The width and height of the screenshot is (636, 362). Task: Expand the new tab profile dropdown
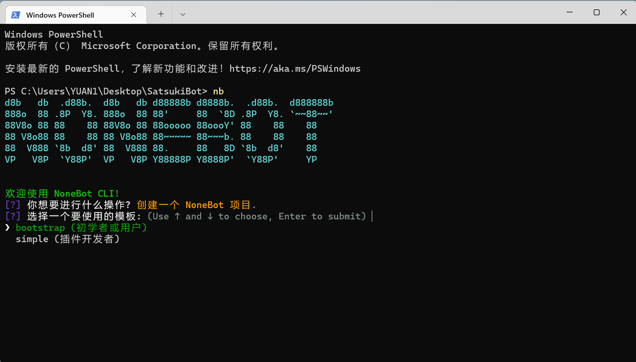pos(183,14)
